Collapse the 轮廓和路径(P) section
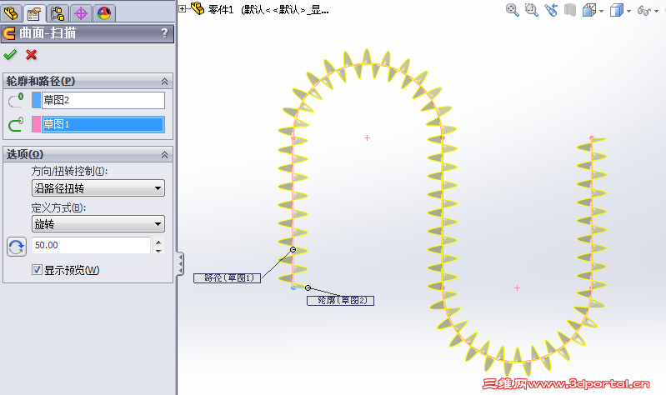This screenshot has height=395, width=666. 165,81
